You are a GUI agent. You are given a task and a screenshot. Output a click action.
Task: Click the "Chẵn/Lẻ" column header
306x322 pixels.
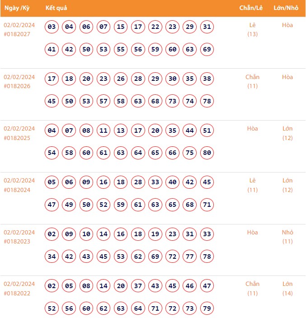(252, 8)
